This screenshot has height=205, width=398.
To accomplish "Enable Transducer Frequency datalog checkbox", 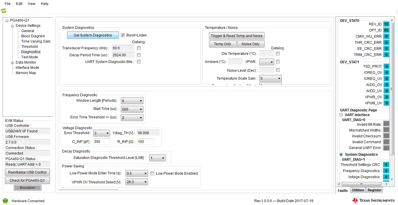I will pos(139,48).
